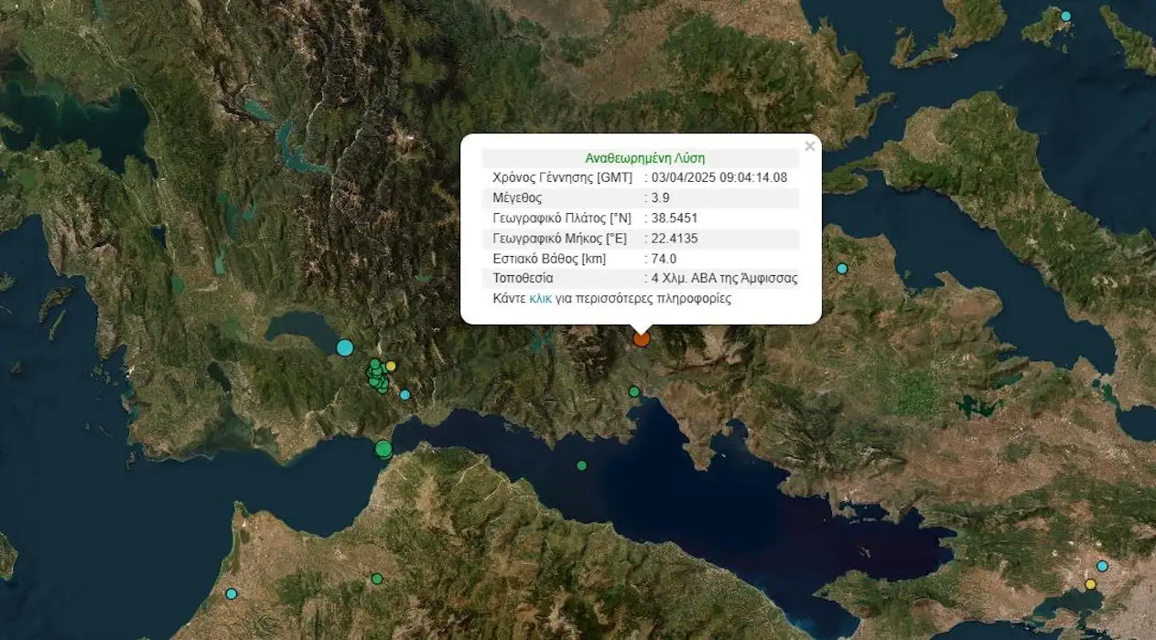Click the yellow marker next to the green cluster
The image size is (1156, 640).
coord(391,366)
